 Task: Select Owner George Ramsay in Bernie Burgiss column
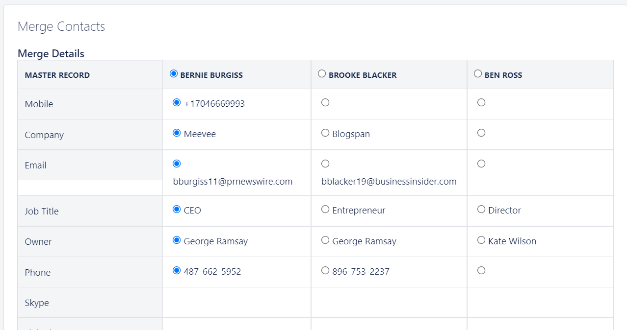(x=177, y=240)
